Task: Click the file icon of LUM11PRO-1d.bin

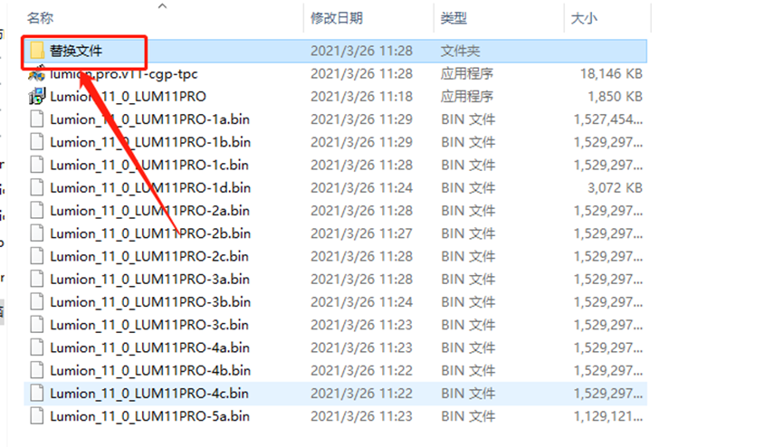Action: pos(37,188)
